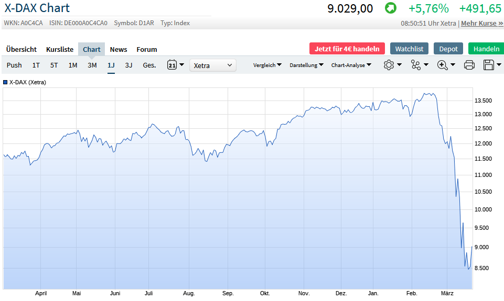Viewport: 504px width, 301px height.
Task: Open the chart settings gear icon
Action: click(389, 65)
